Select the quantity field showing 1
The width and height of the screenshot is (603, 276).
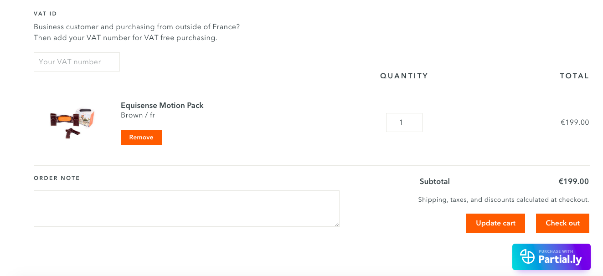pos(404,123)
